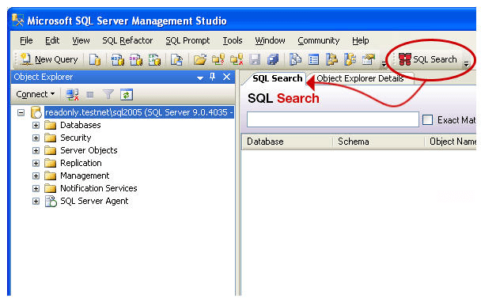
Task: Launch SQL Search from the toolbar
Action: [x=428, y=59]
